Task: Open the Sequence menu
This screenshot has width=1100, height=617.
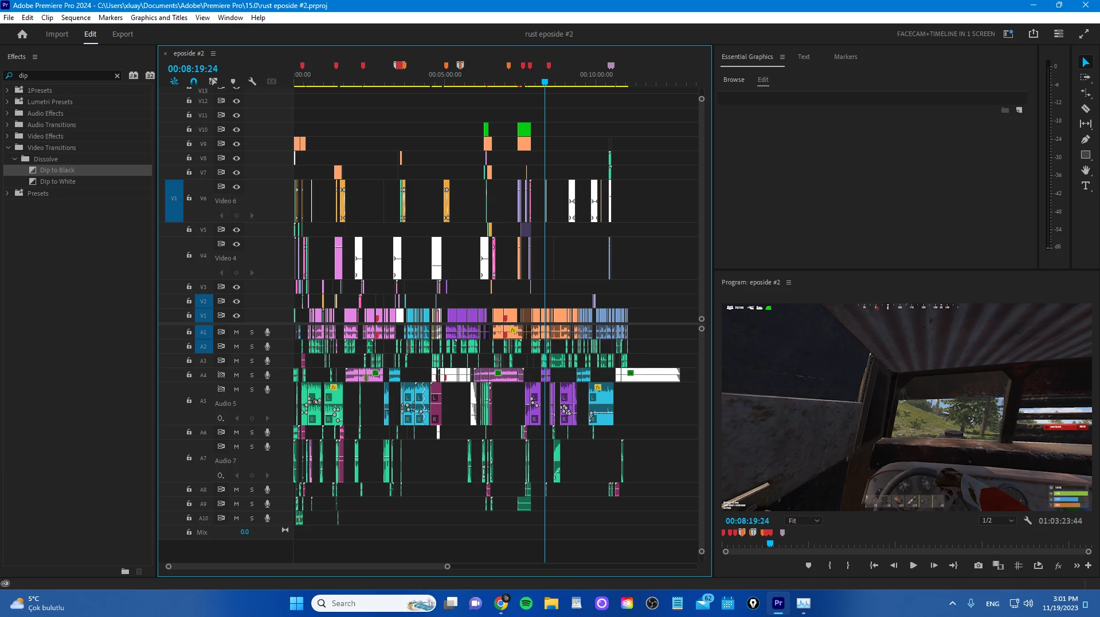Action: coord(76,18)
